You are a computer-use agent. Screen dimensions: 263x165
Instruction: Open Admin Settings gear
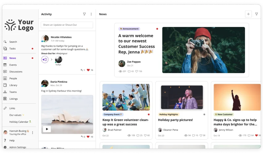pyautogui.click(x=5, y=147)
